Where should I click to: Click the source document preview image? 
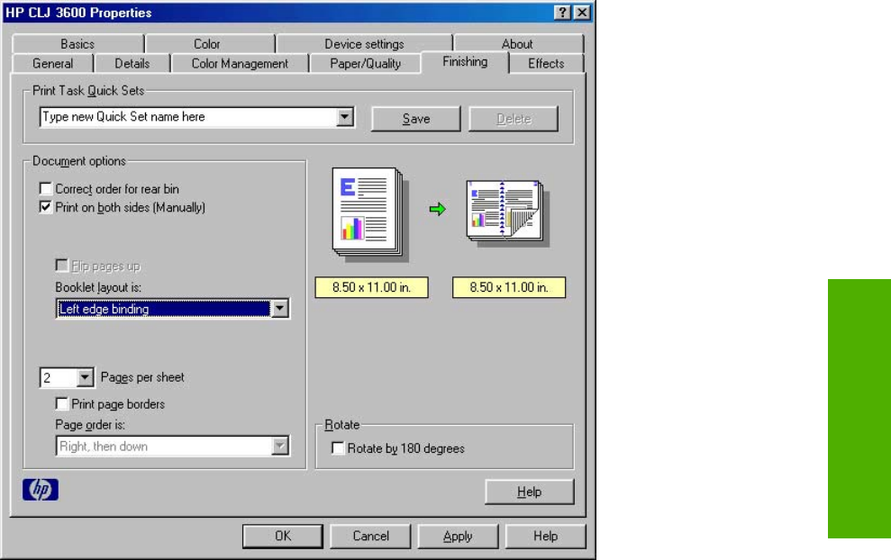pos(368,213)
